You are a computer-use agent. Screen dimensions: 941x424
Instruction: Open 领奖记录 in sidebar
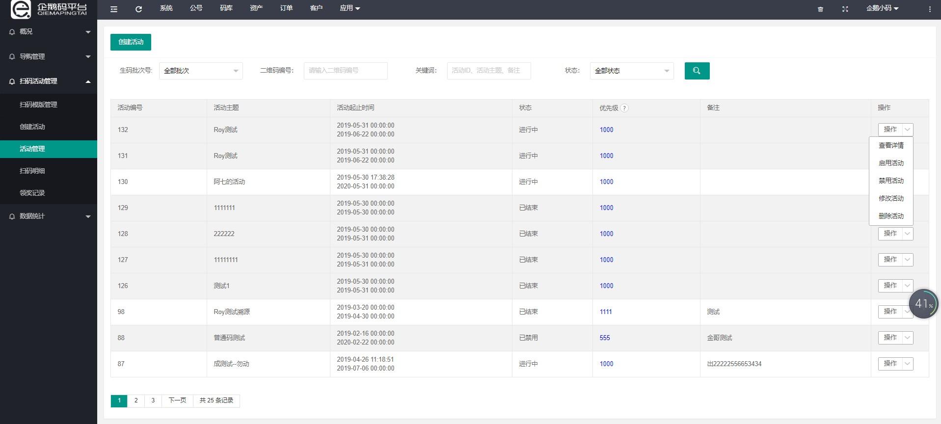pyautogui.click(x=49, y=193)
